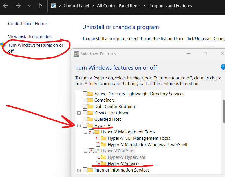
Task: Click Hyper-V Module for PowerShell folder icon
Action: point(103,144)
